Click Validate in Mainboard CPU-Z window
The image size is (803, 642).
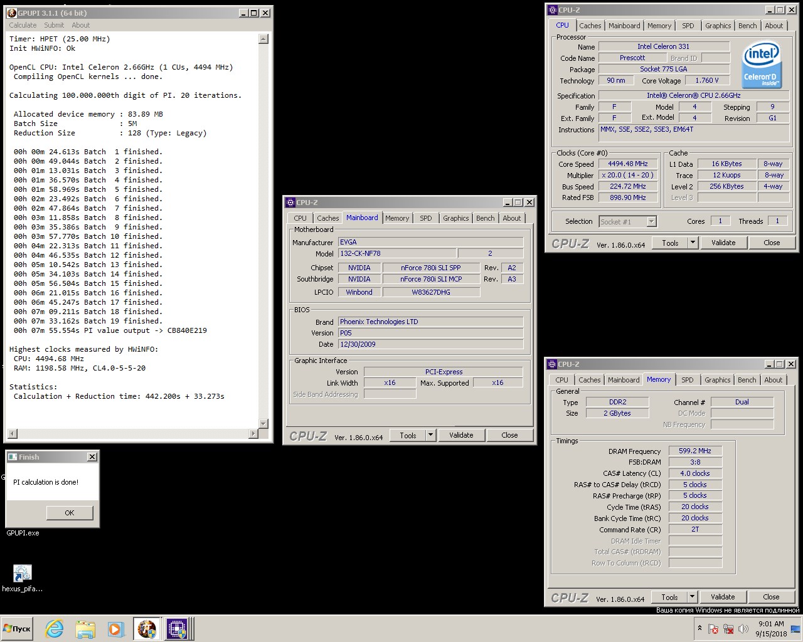click(x=461, y=435)
